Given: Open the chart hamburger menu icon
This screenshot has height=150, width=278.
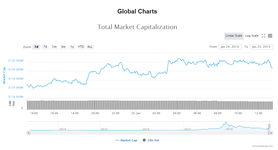Looking at the screenshot, I should coord(270,36).
